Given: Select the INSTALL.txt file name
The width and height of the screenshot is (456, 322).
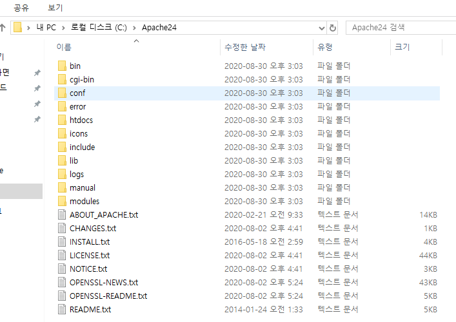Looking at the screenshot, I should click(x=90, y=241).
